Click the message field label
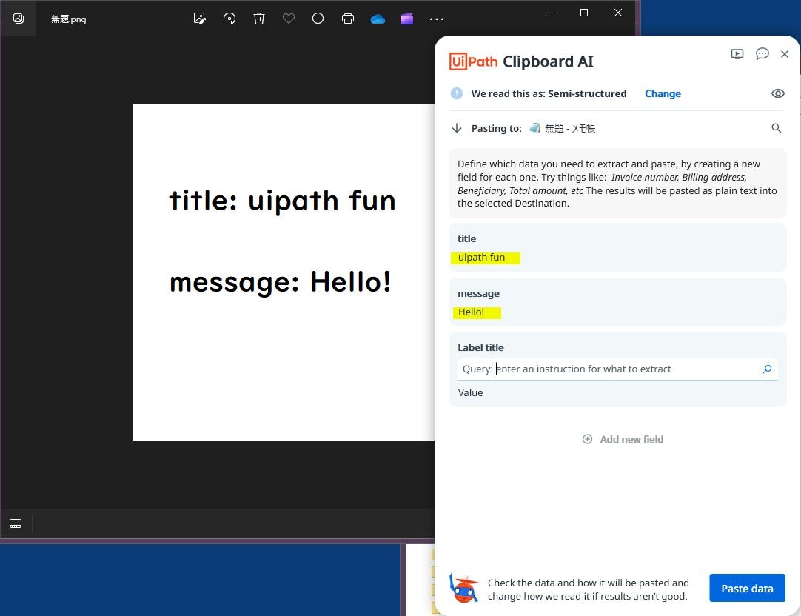The width and height of the screenshot is (801, 616). pos(478,294)
